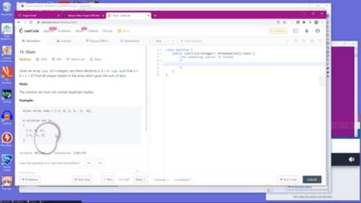
Task: Expand the Console panel
Action: (161, 180)
